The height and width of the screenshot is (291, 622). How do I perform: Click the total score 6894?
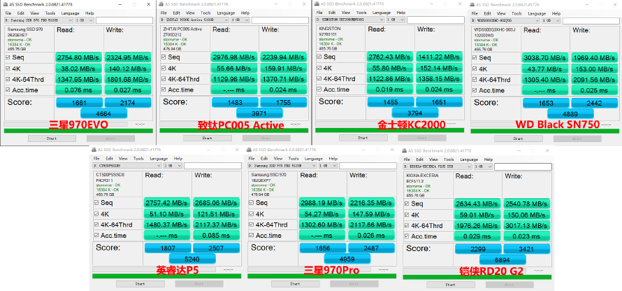click(x=502, y=260)
